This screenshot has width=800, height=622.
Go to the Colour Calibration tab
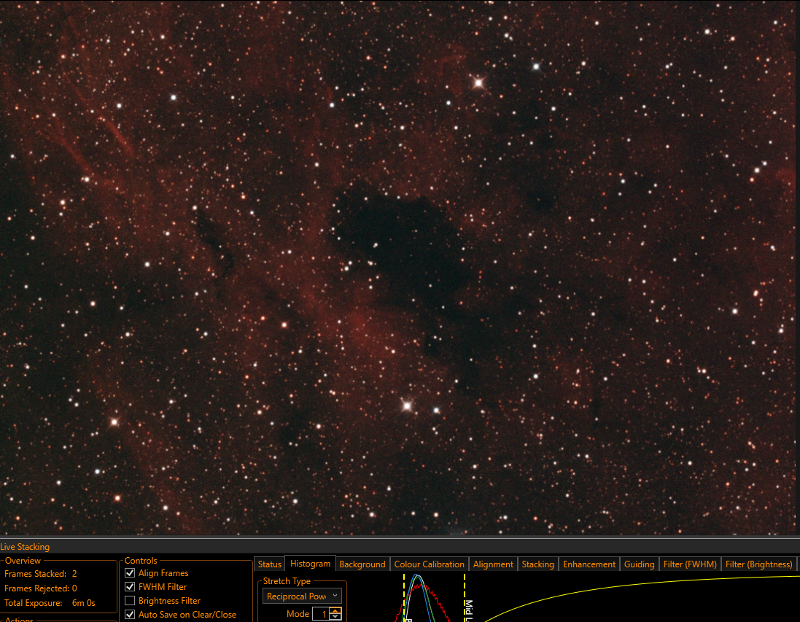pyautogui.click(x=429, y=564)
